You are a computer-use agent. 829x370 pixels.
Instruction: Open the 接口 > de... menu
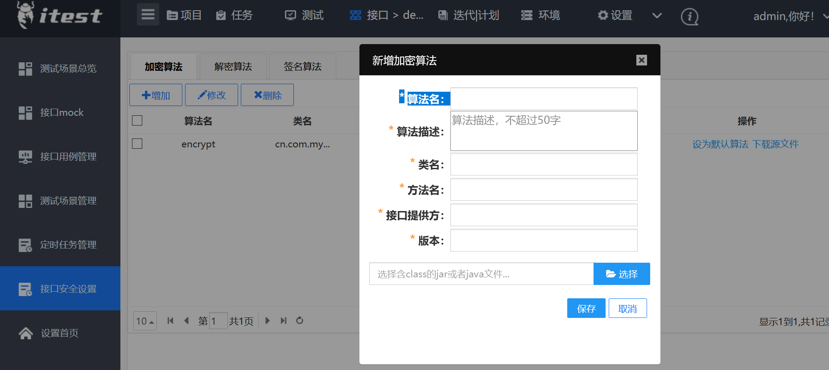pyautogui.click(x=387, y=16)
